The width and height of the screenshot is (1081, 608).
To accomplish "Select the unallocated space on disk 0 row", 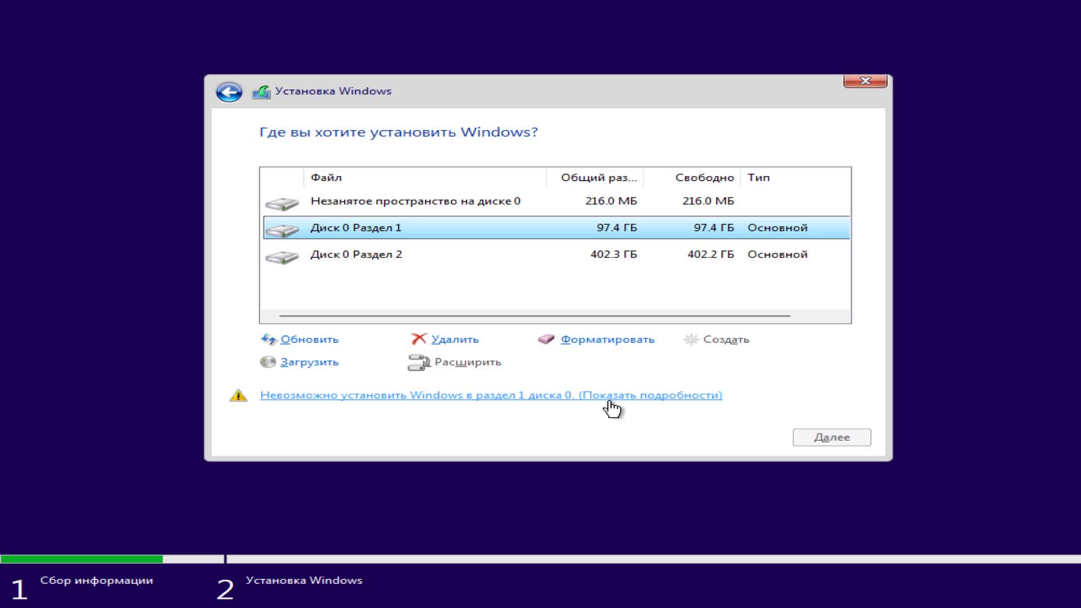I will click(416, 202).
